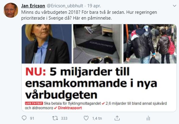The image size is (179, 124).
Task: Click the 333 retweets count
Action: [64, 118]
